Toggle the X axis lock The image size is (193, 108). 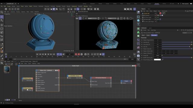point(10,9)
